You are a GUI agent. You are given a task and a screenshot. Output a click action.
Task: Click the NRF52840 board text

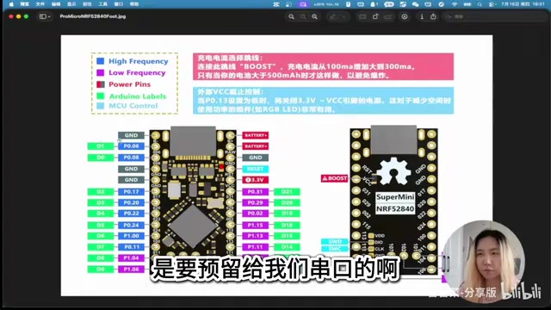point(395,209)
